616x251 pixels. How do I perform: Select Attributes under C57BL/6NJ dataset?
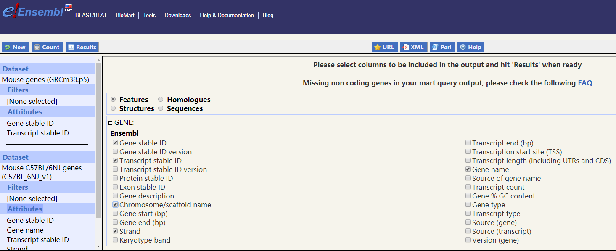(x=25, y=209)
